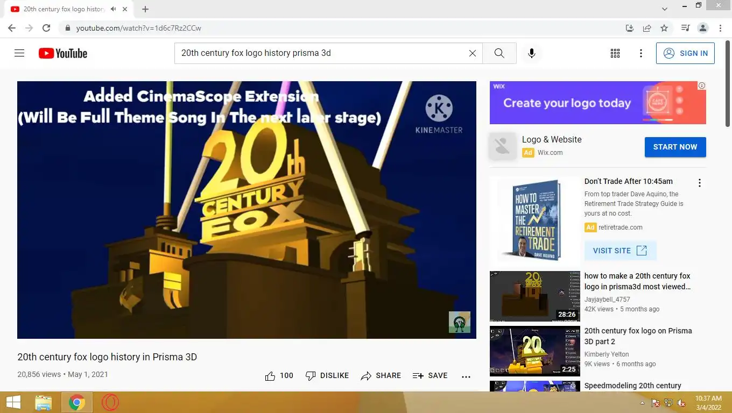View site information padlock
The height and width of the screenshot is (413, 732).
(x=67, y=28)
